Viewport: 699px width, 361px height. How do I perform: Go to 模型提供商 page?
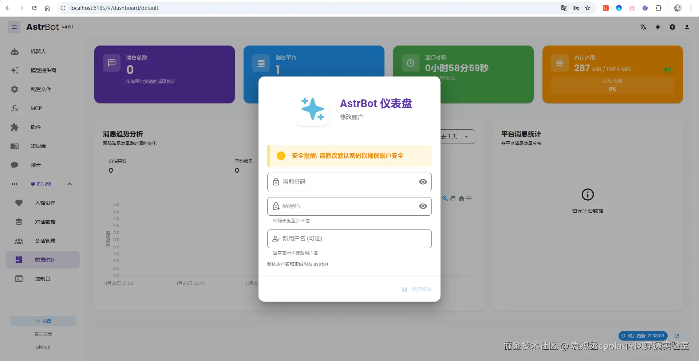(x=43, y=70)
